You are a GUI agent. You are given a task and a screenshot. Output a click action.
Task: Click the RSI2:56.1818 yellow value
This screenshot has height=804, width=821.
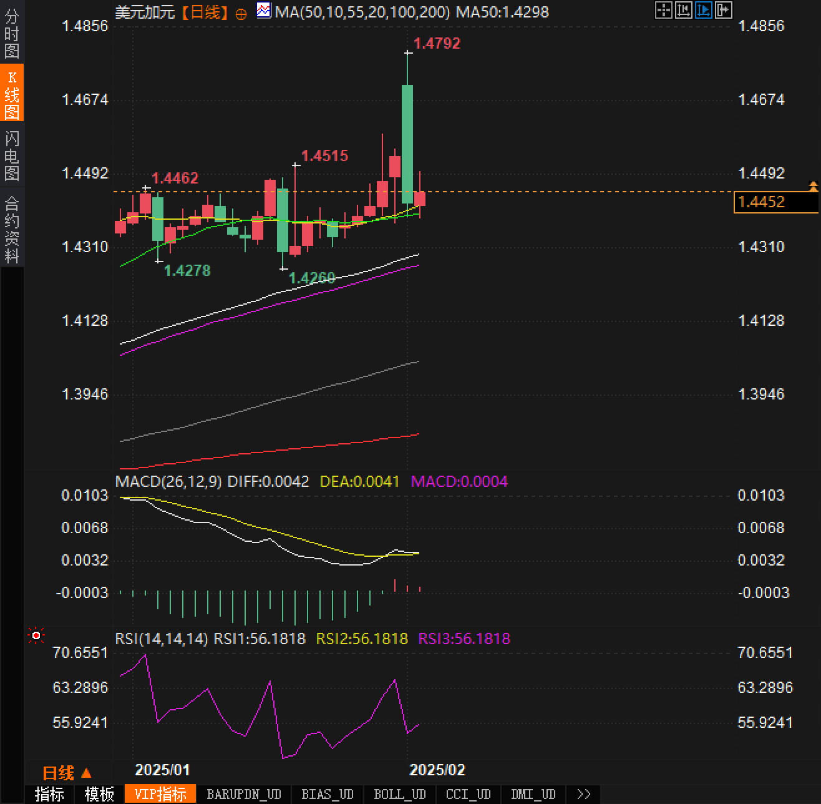(x=362, y=639)
